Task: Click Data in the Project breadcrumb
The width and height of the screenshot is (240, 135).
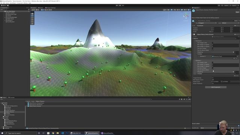Action: tap(33, 101)
